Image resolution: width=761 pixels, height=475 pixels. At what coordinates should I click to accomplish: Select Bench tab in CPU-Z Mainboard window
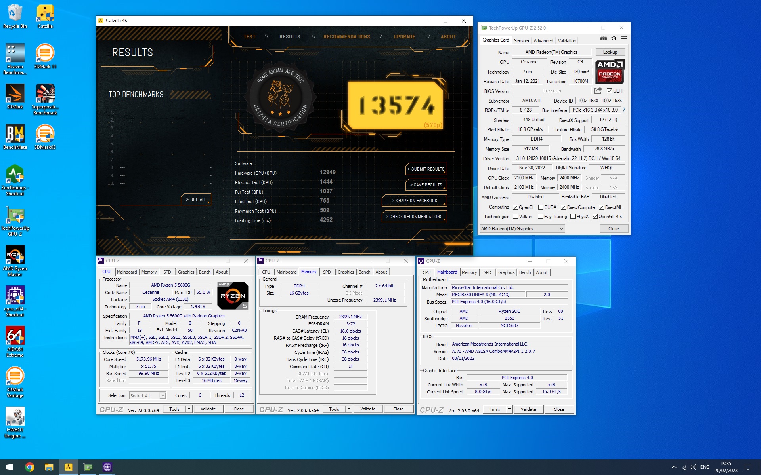pos(525,272)
